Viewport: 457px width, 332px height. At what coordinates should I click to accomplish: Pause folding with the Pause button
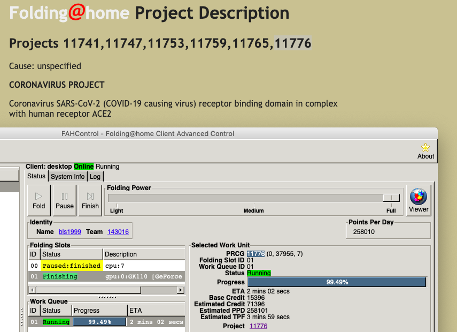(65, 200)
